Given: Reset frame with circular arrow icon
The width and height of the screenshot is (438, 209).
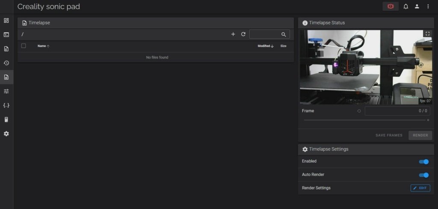Looking at the screenshot, I should click(x=359, y=111).
